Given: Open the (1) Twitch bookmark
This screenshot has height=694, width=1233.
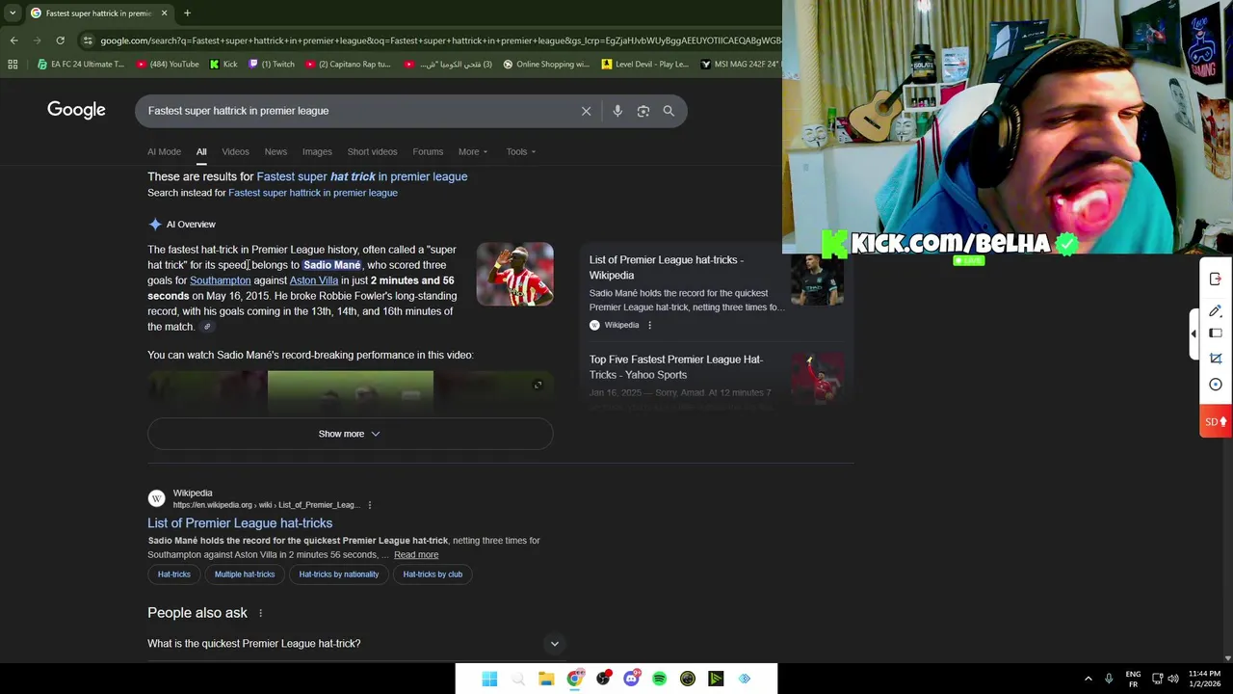Looking at the screenshot, I should point(272,65).
